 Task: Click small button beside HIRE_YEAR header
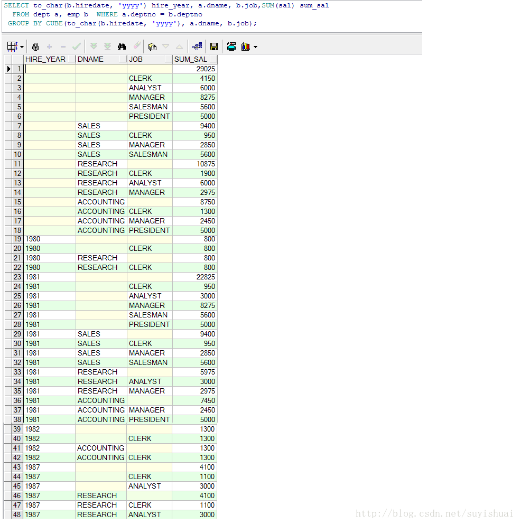[x=72, y=60]
